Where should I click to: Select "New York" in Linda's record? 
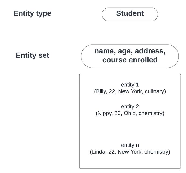click(x=130, y=152)
